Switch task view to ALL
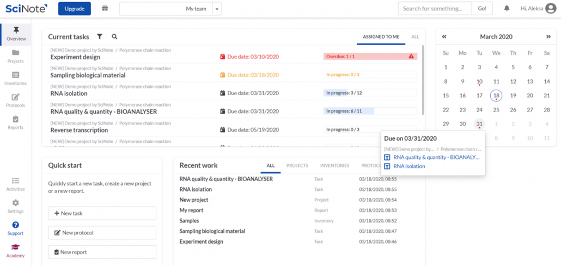The height and width of the screenshot is (266, 561). coord(415,37)
